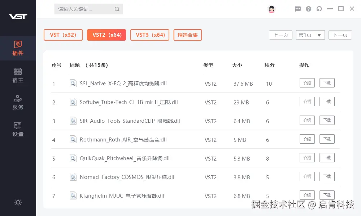Open the 宿主 section from the sidebar
The image size is (361, 216).
point(18,75)
